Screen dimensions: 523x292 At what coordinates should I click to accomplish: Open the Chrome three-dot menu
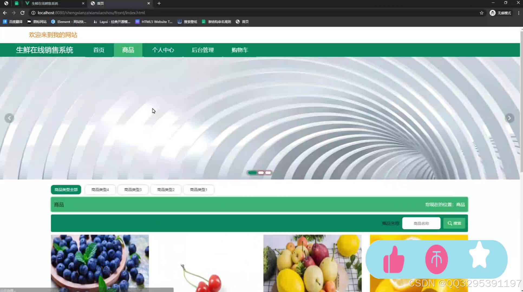click(519, 13)
